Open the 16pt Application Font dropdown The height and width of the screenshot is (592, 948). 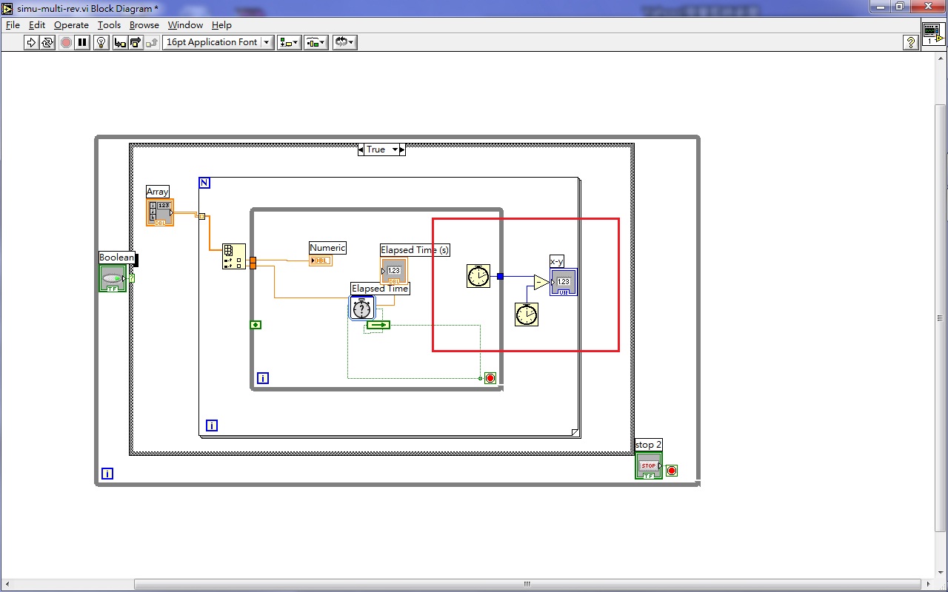265,42
